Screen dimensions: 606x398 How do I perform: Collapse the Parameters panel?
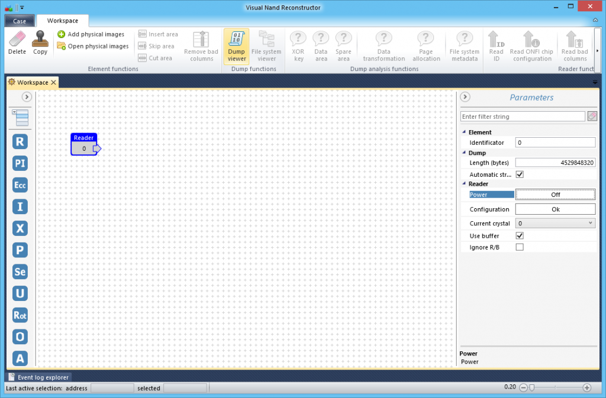tap(465, 97)
